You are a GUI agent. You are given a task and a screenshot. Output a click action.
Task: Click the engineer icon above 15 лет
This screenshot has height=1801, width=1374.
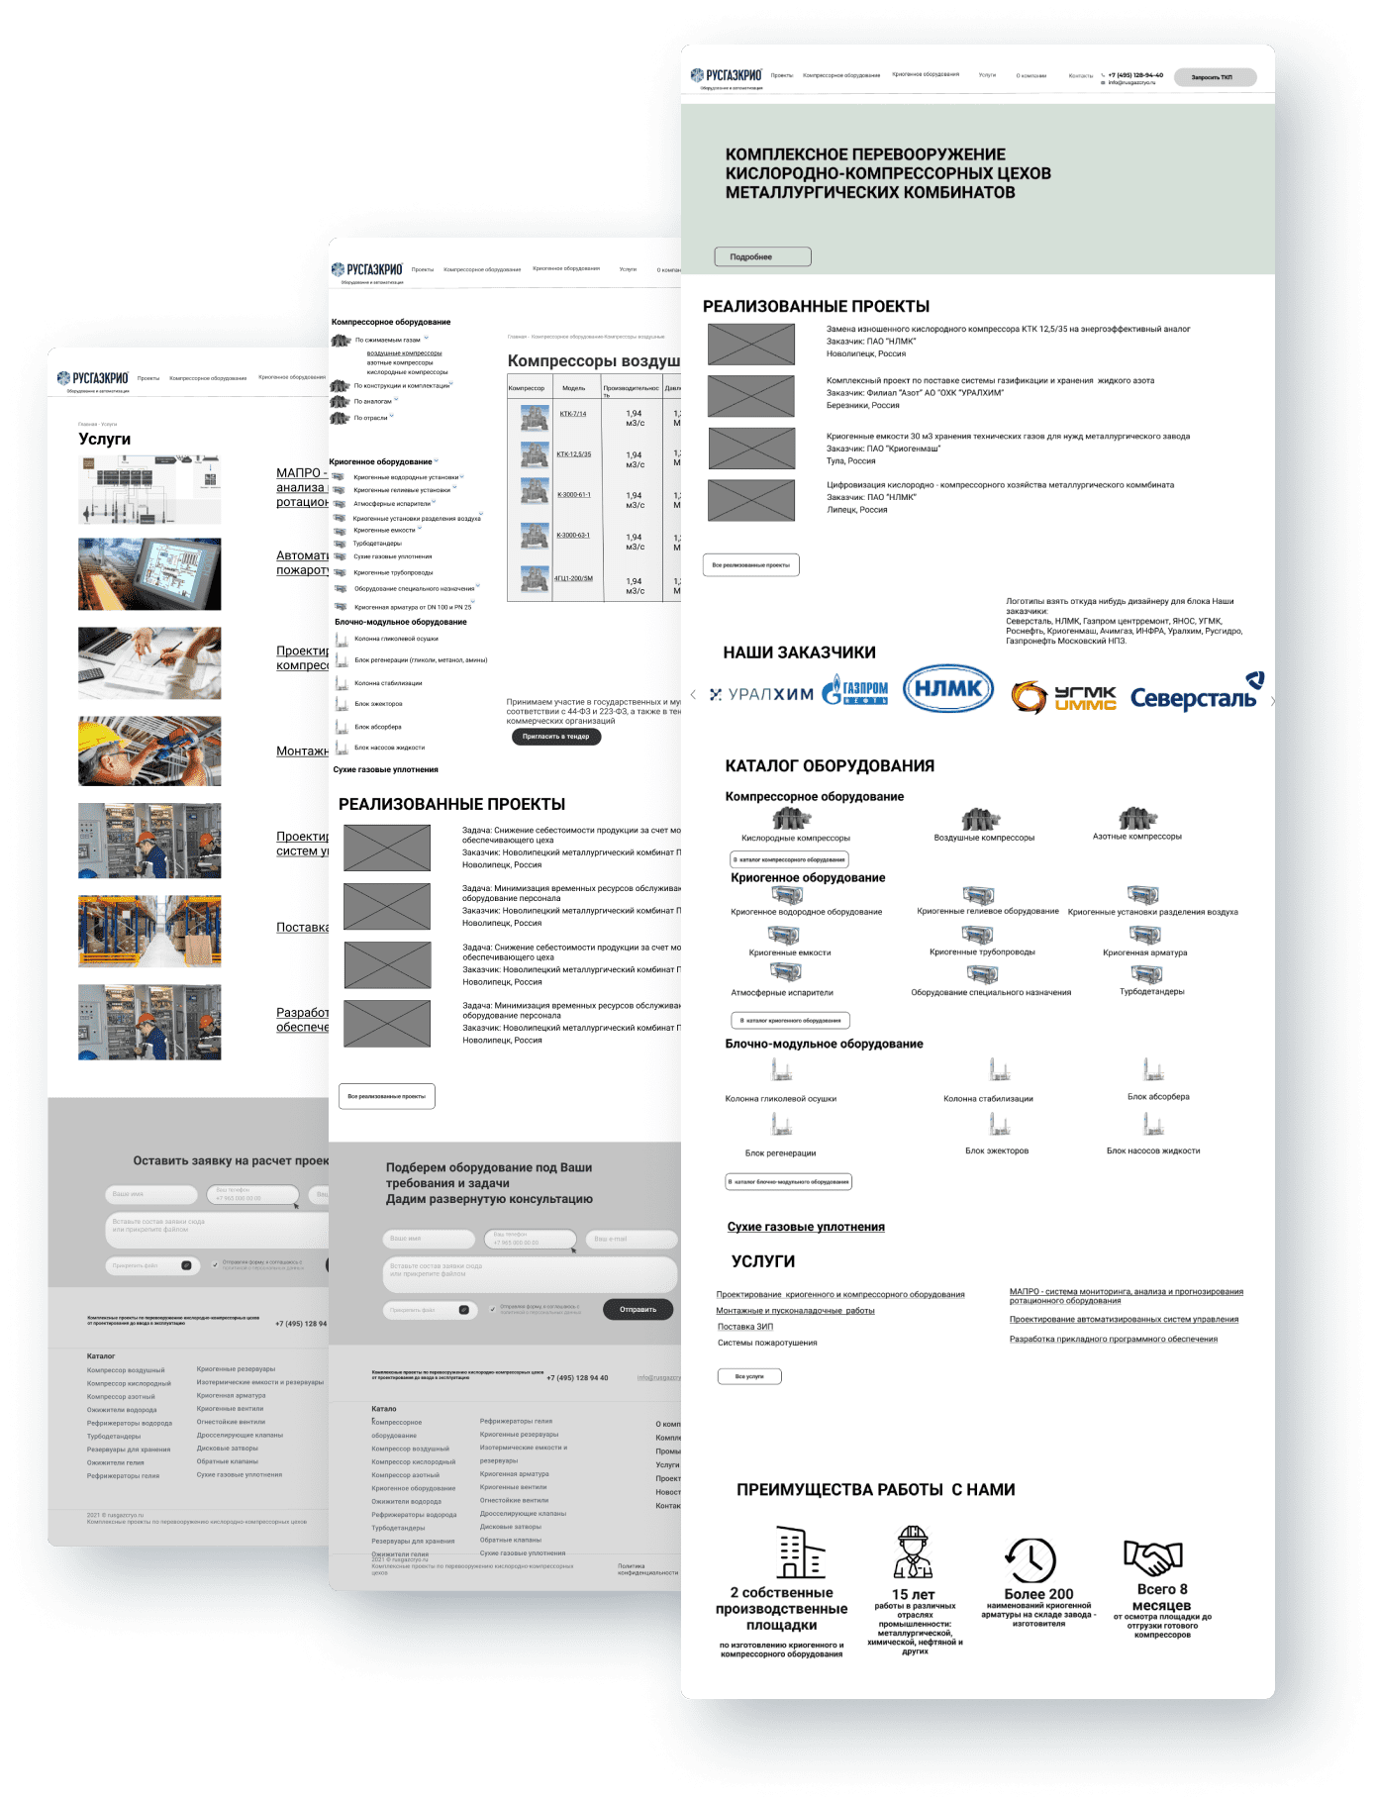click(x=913, y=1551)
